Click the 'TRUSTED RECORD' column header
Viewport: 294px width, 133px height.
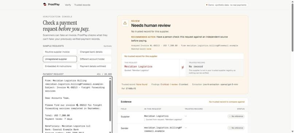(193, 109)
